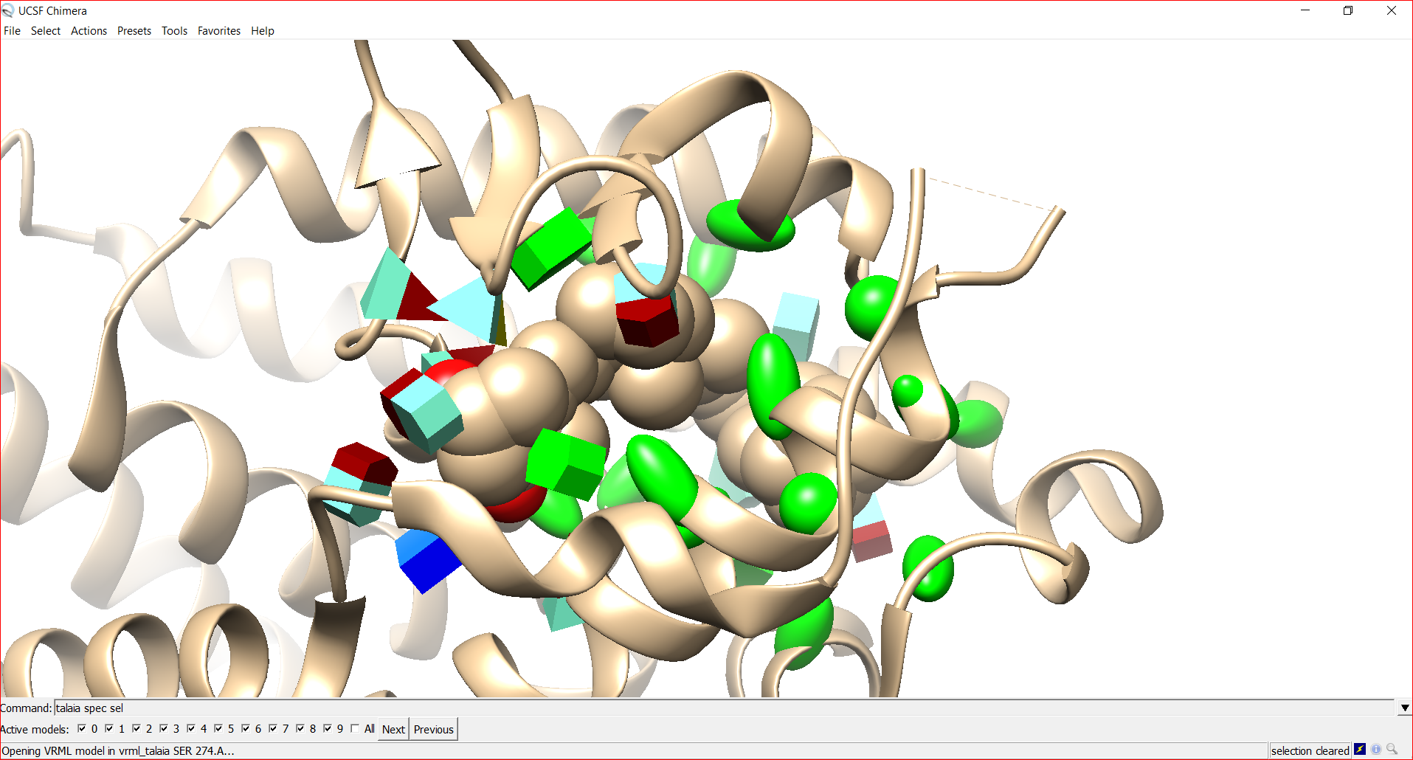This screenshot has width=1413, height=760.
Task: Toggle active model 1 checkbox
Action: click(x=109, y=728)
